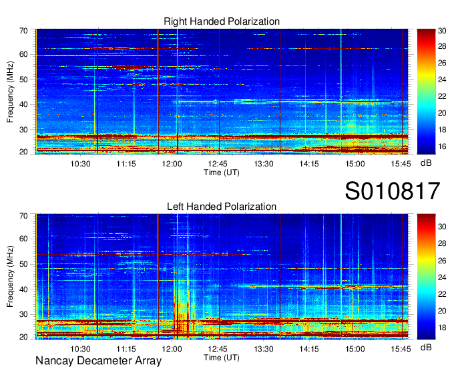Click 15:45 time tick under upper plot
Screen dimensions: 454x369
pyautogui.click(x=401, y=164)
